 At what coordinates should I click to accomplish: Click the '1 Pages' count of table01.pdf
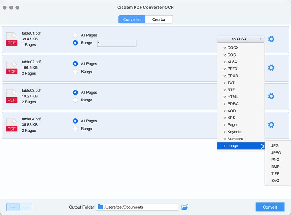29,45
